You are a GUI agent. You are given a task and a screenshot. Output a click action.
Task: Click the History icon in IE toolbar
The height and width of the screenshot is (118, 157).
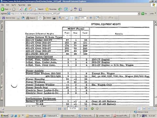click(x=60, y=9)
